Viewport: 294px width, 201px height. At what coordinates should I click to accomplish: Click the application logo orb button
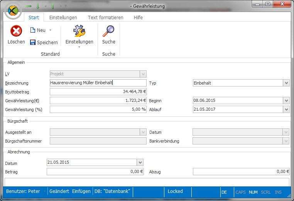pos(13,11)
